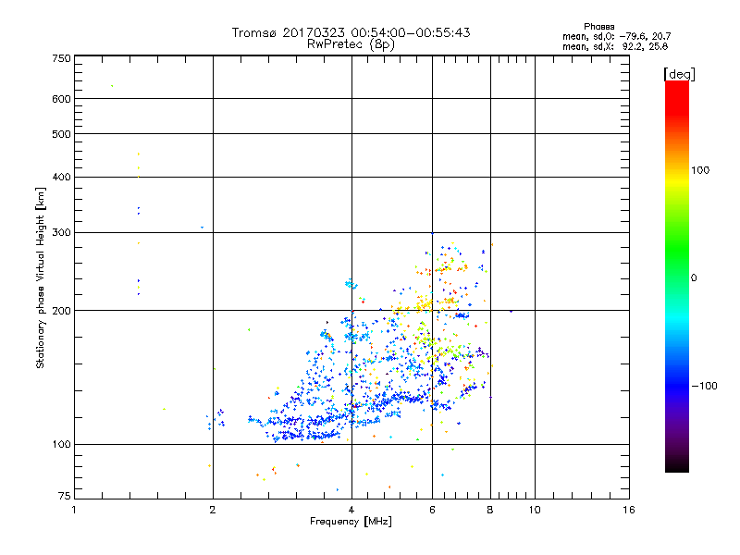The width and height of the screenshot is (740, 555).
Task: Click the x-axis tick label '10'
Action: coord(535,510)
